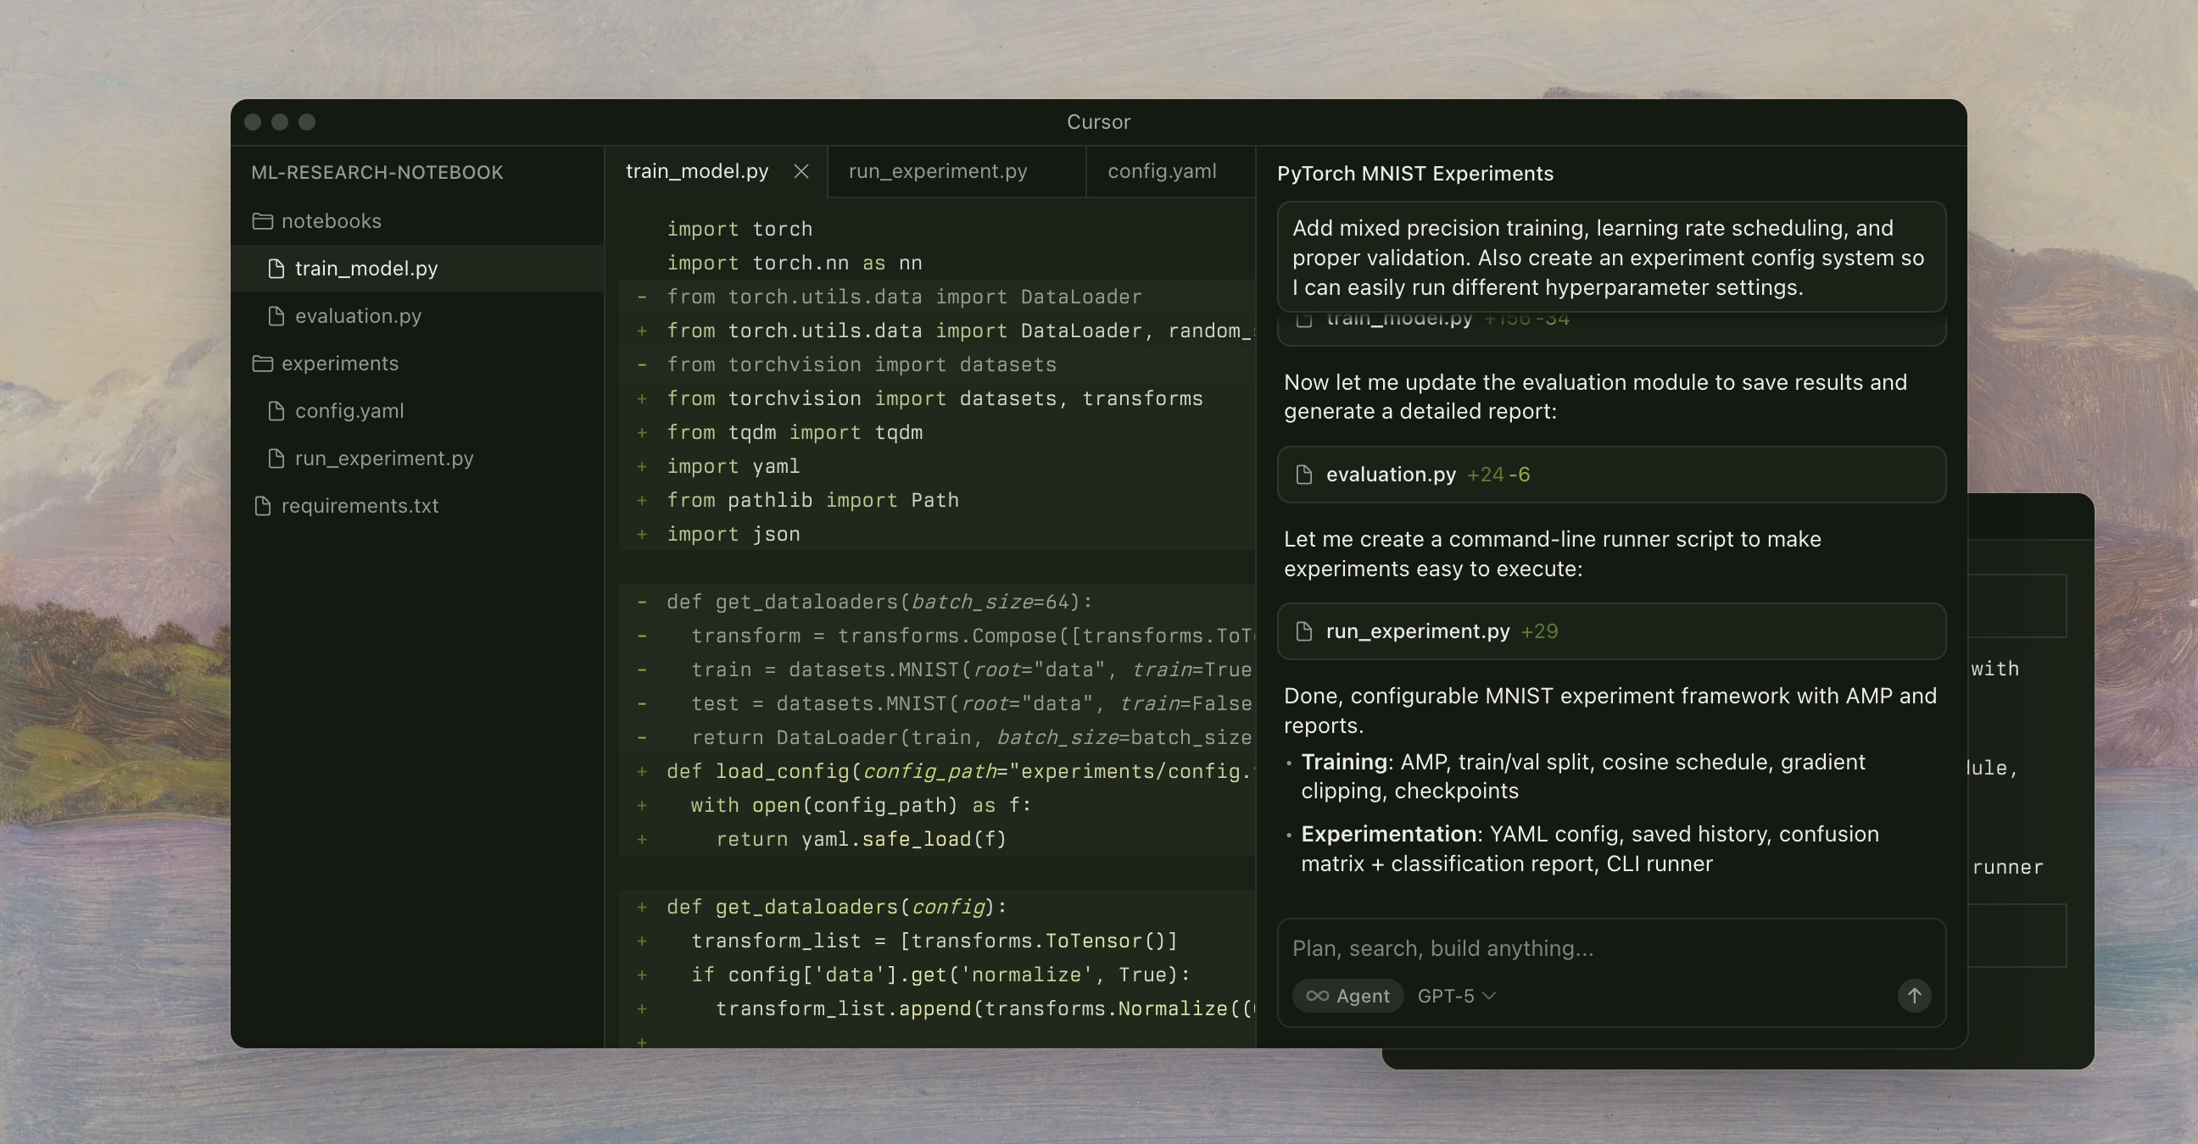Collapse the experiments folder
2198x1144 pixels.
(x=339, y=364)
